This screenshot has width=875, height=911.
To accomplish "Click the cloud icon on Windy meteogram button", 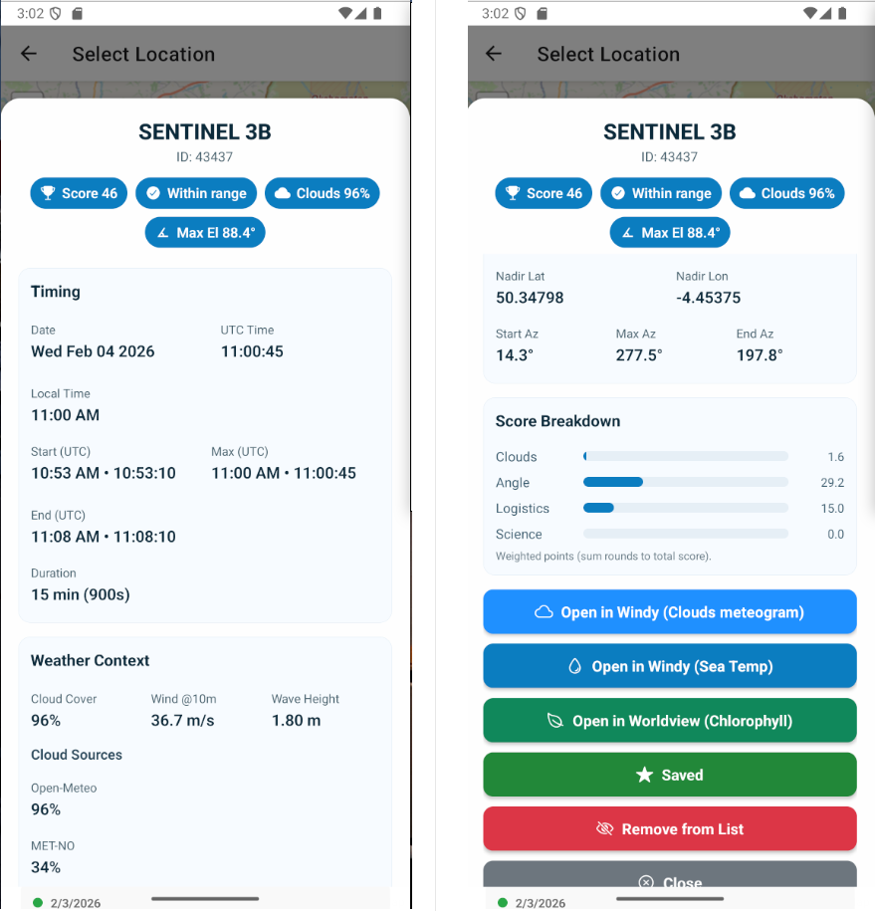I will pyautogui.click(x=544, y=612).
